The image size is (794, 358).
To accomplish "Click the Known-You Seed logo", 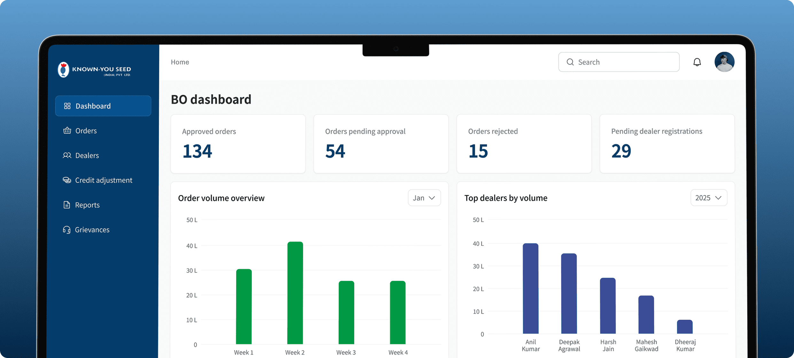I will point(94,70).
